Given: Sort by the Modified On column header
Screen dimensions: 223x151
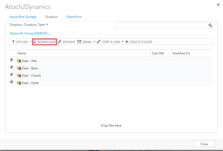Looking at the screenshot, I should [181, 53].
